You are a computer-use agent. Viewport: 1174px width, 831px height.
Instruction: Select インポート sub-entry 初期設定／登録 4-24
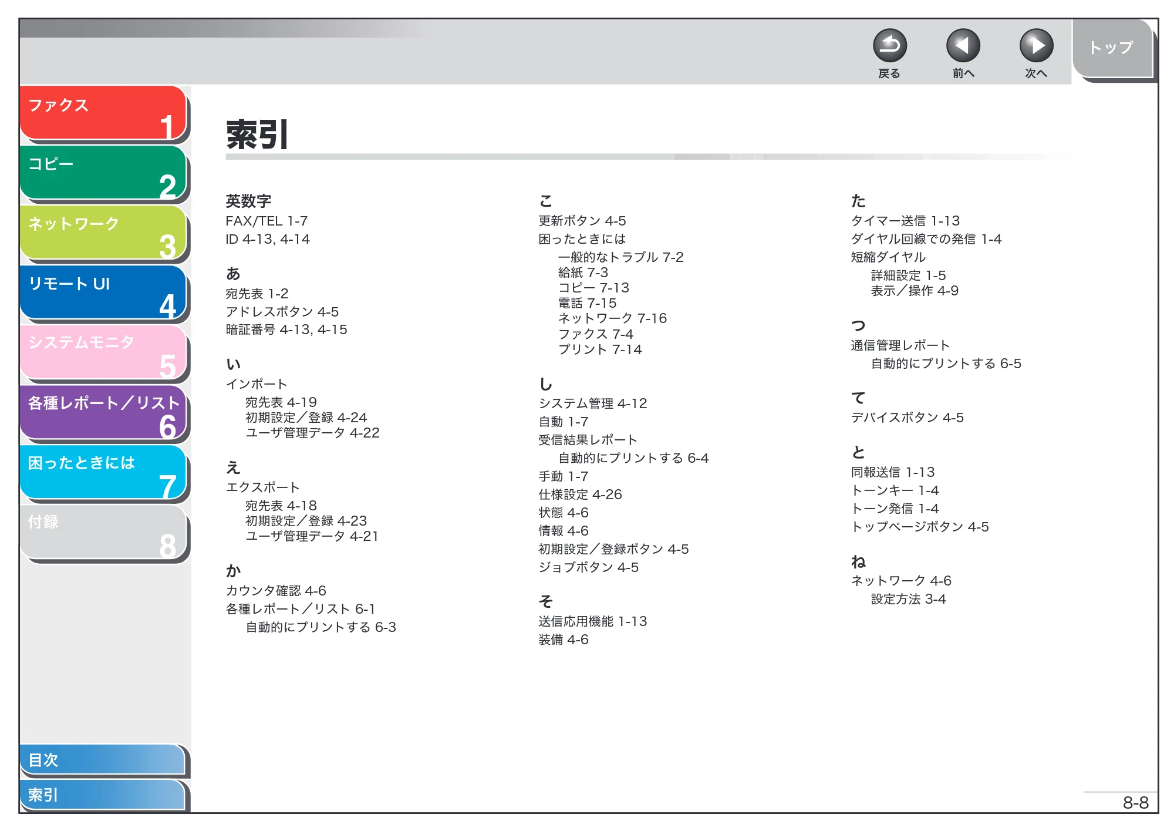(x=306, y=417)
